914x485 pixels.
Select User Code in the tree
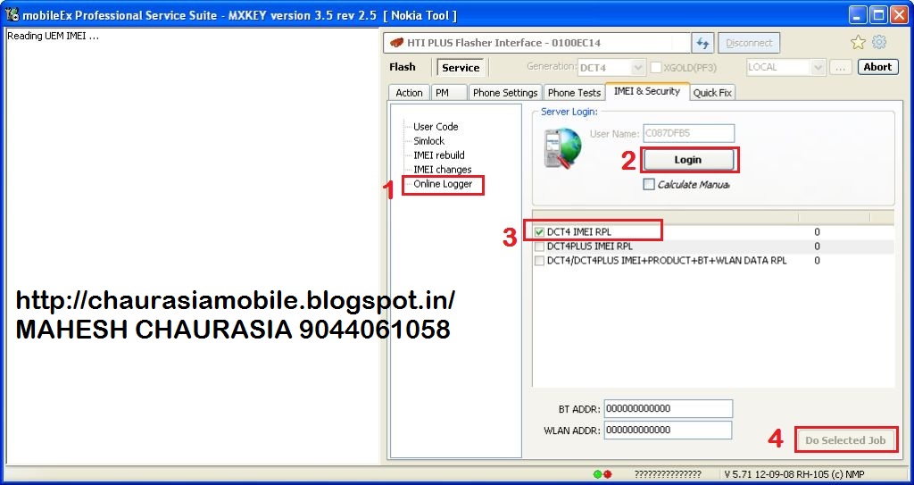[x=436, y=127]
